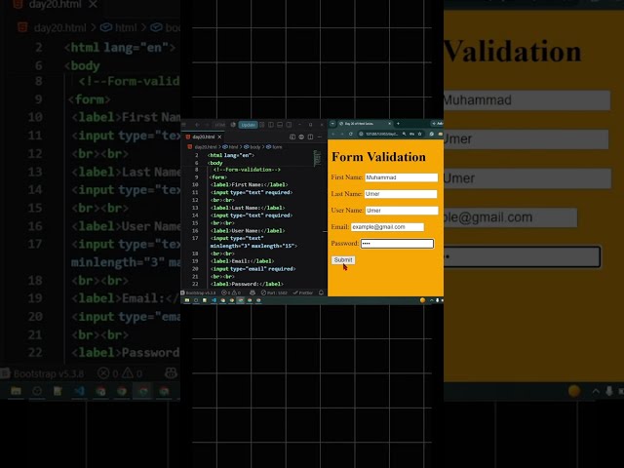
Task: Open a new browser tab
Action: (398, 124)
